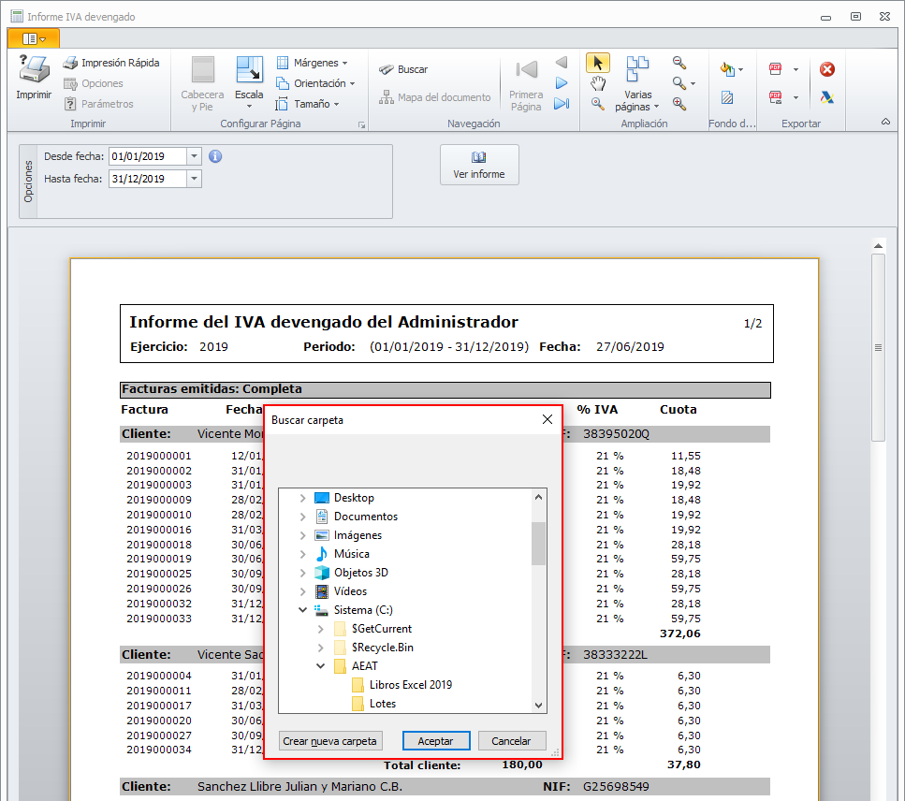Click the folder tree vertical scrollbar thumb
Viewport: 905px width, 801px height.
click(538, 543)
